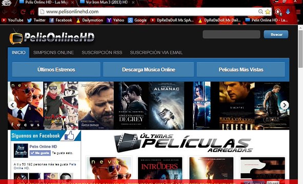Click the scrollbar up arrow

pyautogui.click(x=300, y=28)
